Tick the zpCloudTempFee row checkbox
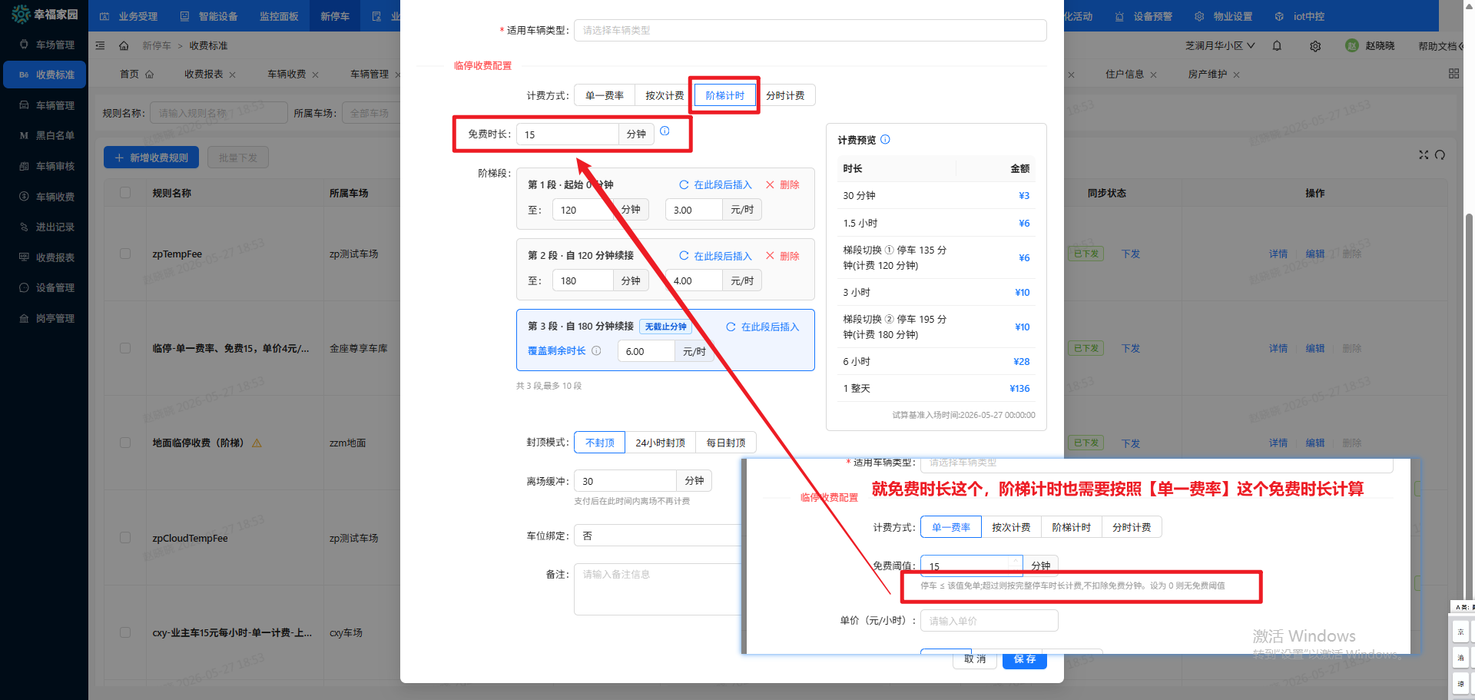Viewport: 1475px width, 700px height. click(125, 538)
